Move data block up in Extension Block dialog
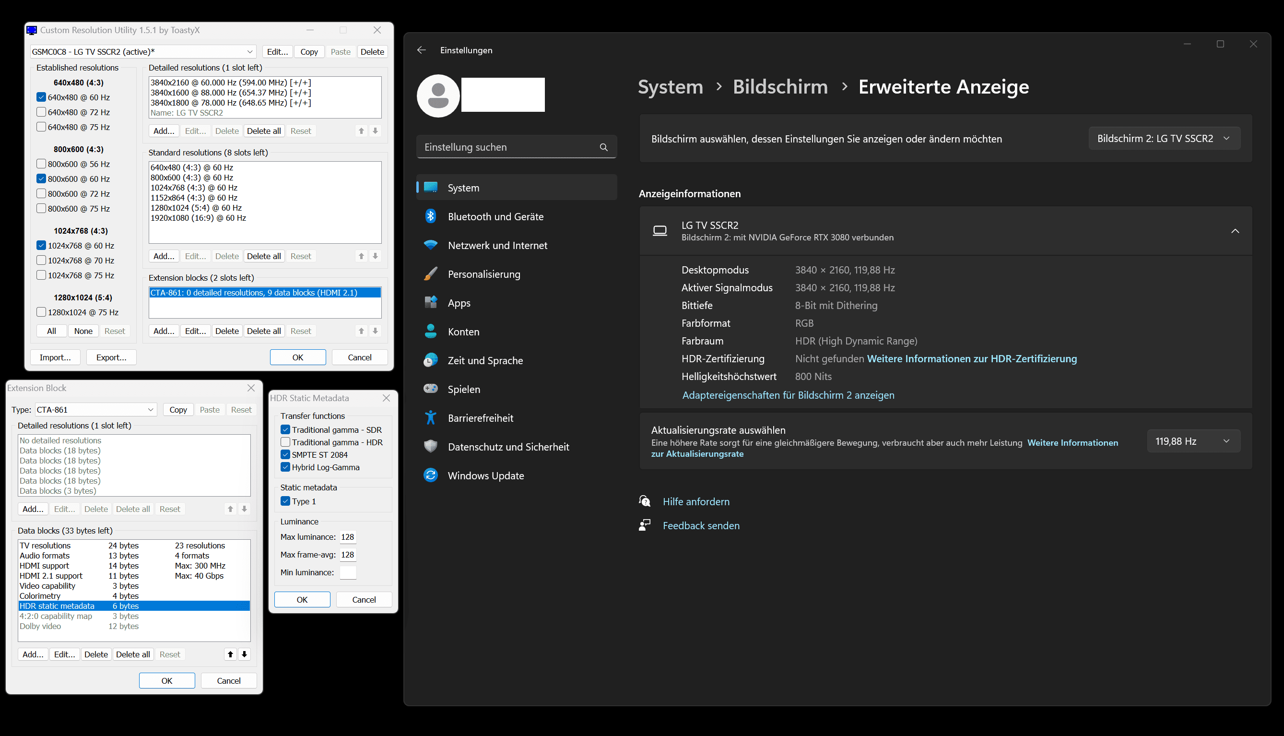Screen dimensions: 1284x736 [x=230, y=654]
